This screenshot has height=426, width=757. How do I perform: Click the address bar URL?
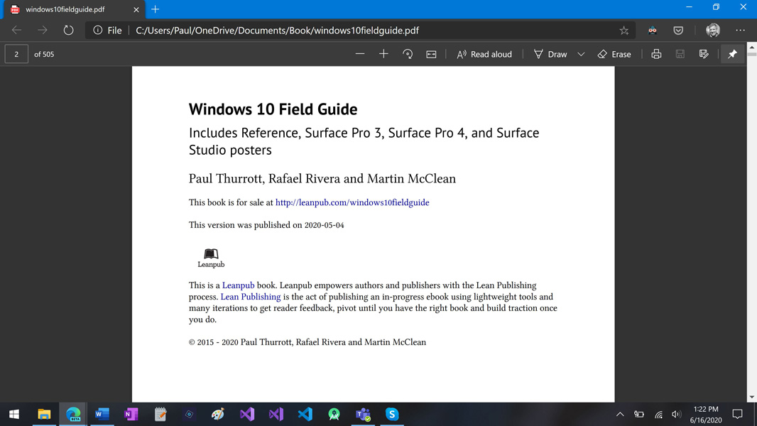click(277, 31)
